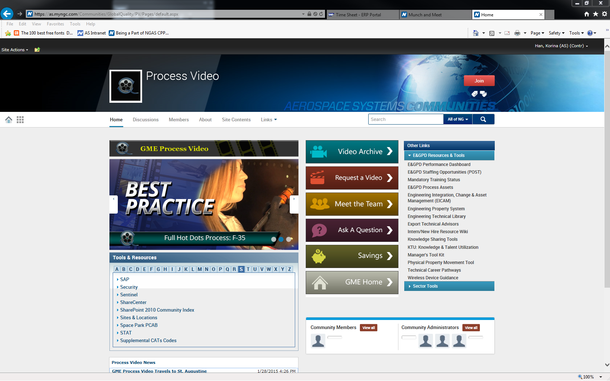Image resolution: width=610 pixels, height=381 pixels.
Task: Open the IE print icon
Action: [517, 33]
